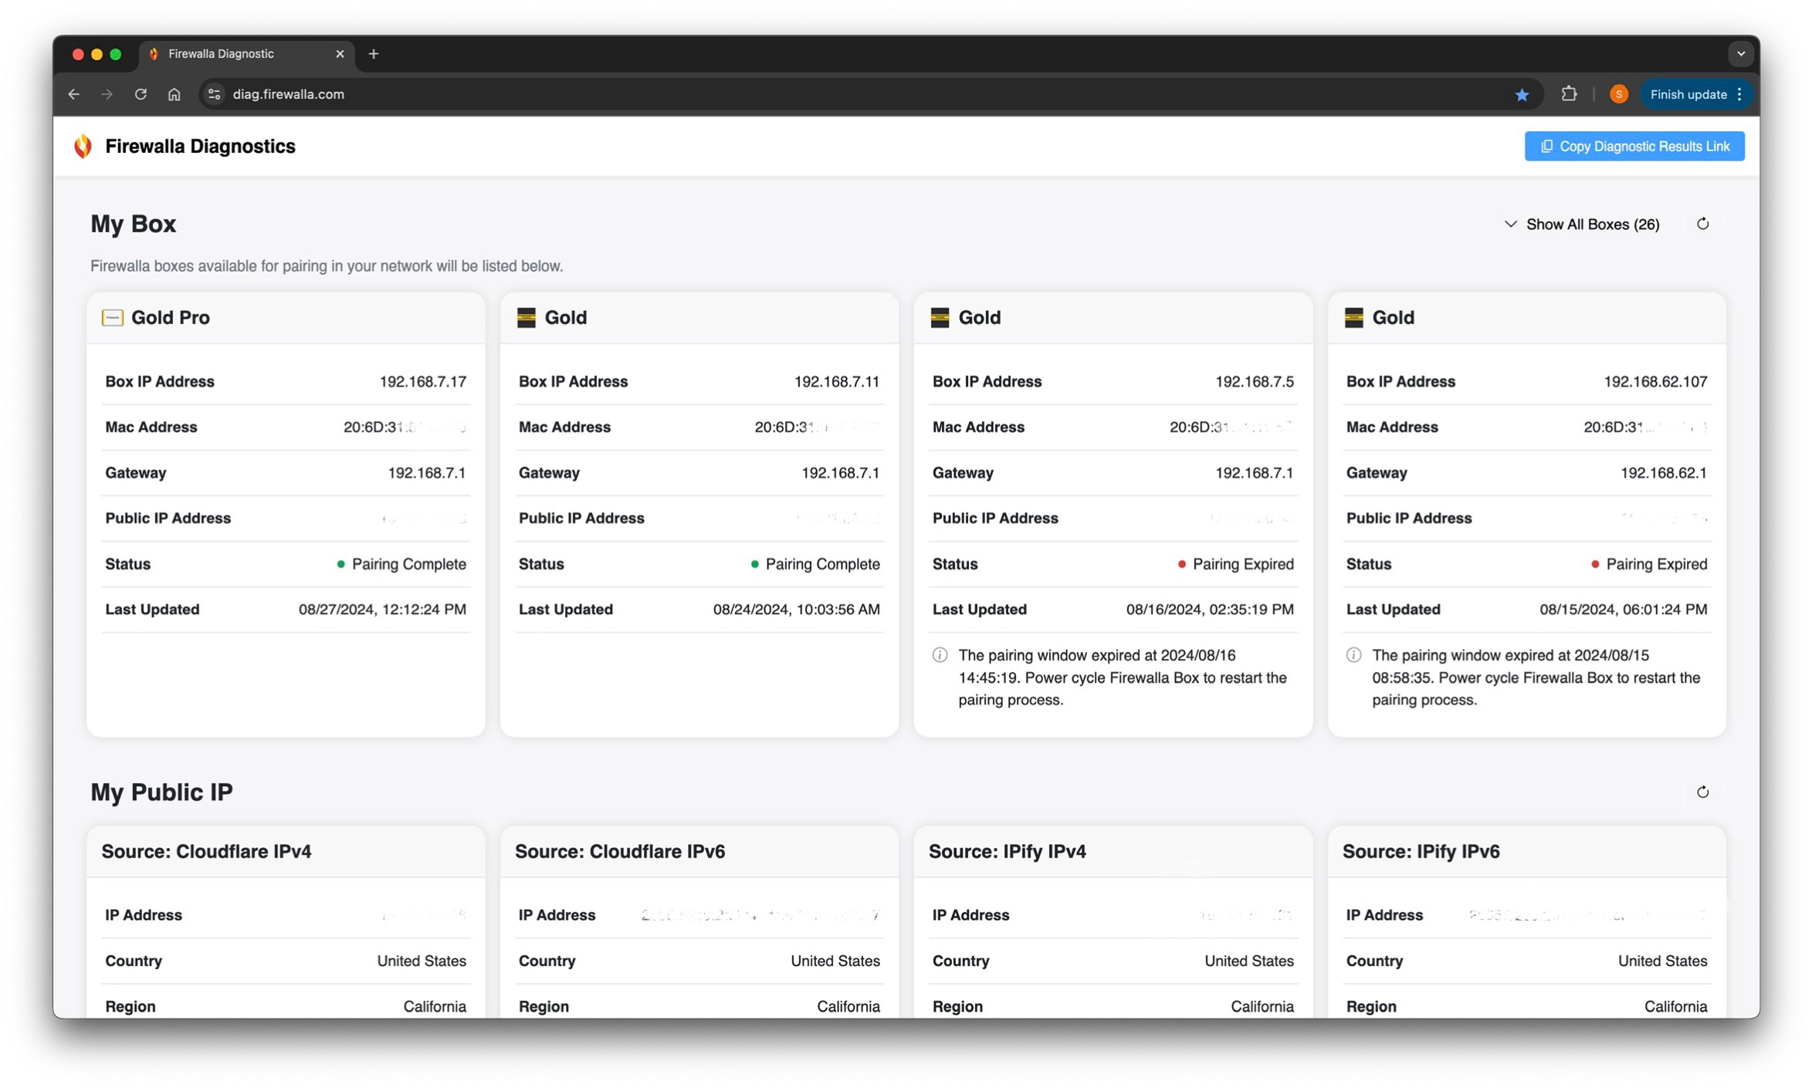Click info icon beside 2024/08/15 expiry message
The width and height of the screenshot is (1812, 1088).
point(1353,655)
